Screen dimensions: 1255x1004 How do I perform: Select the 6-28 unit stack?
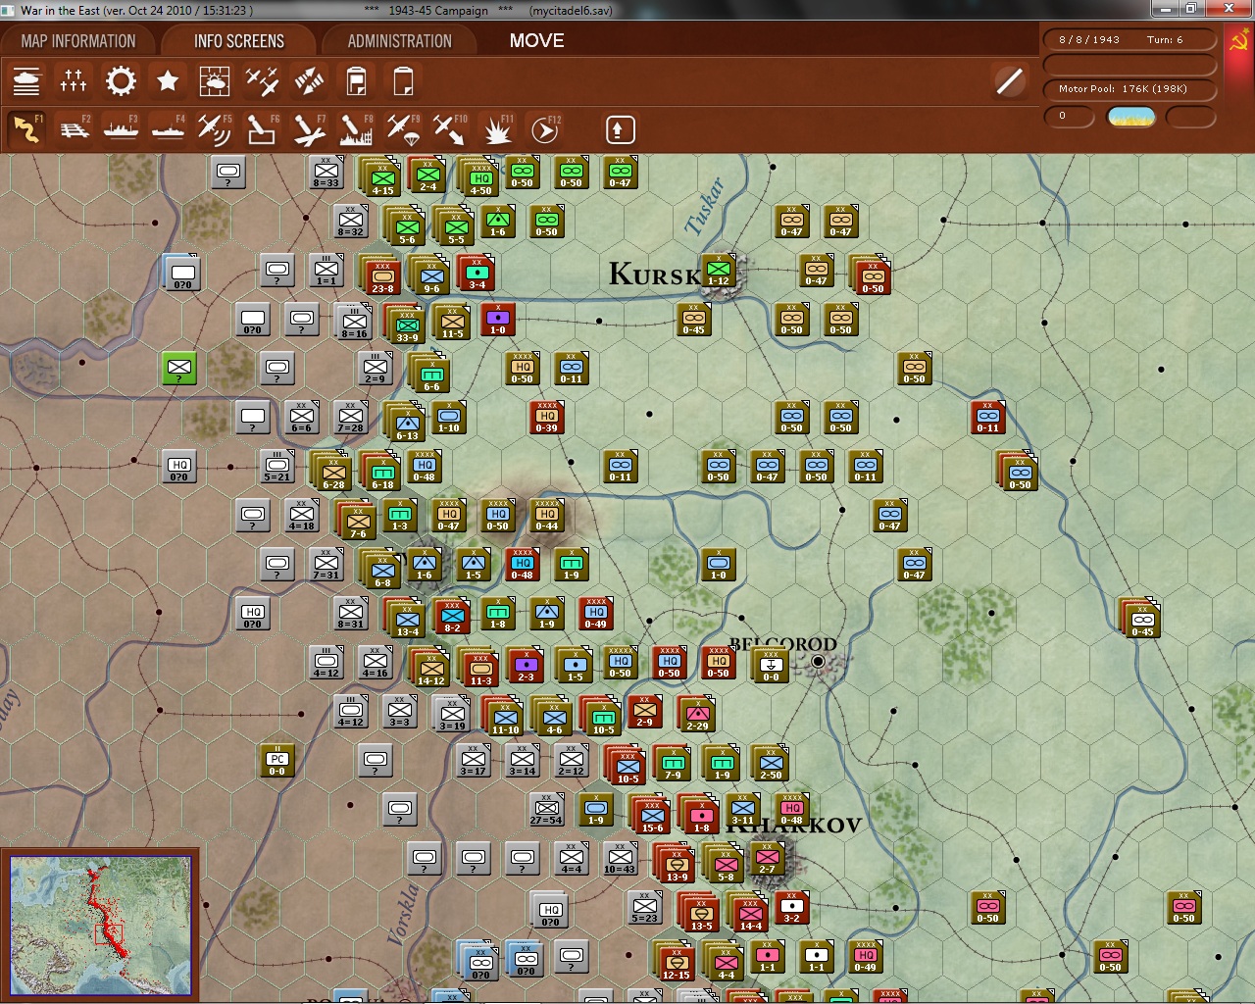(332, 473)
